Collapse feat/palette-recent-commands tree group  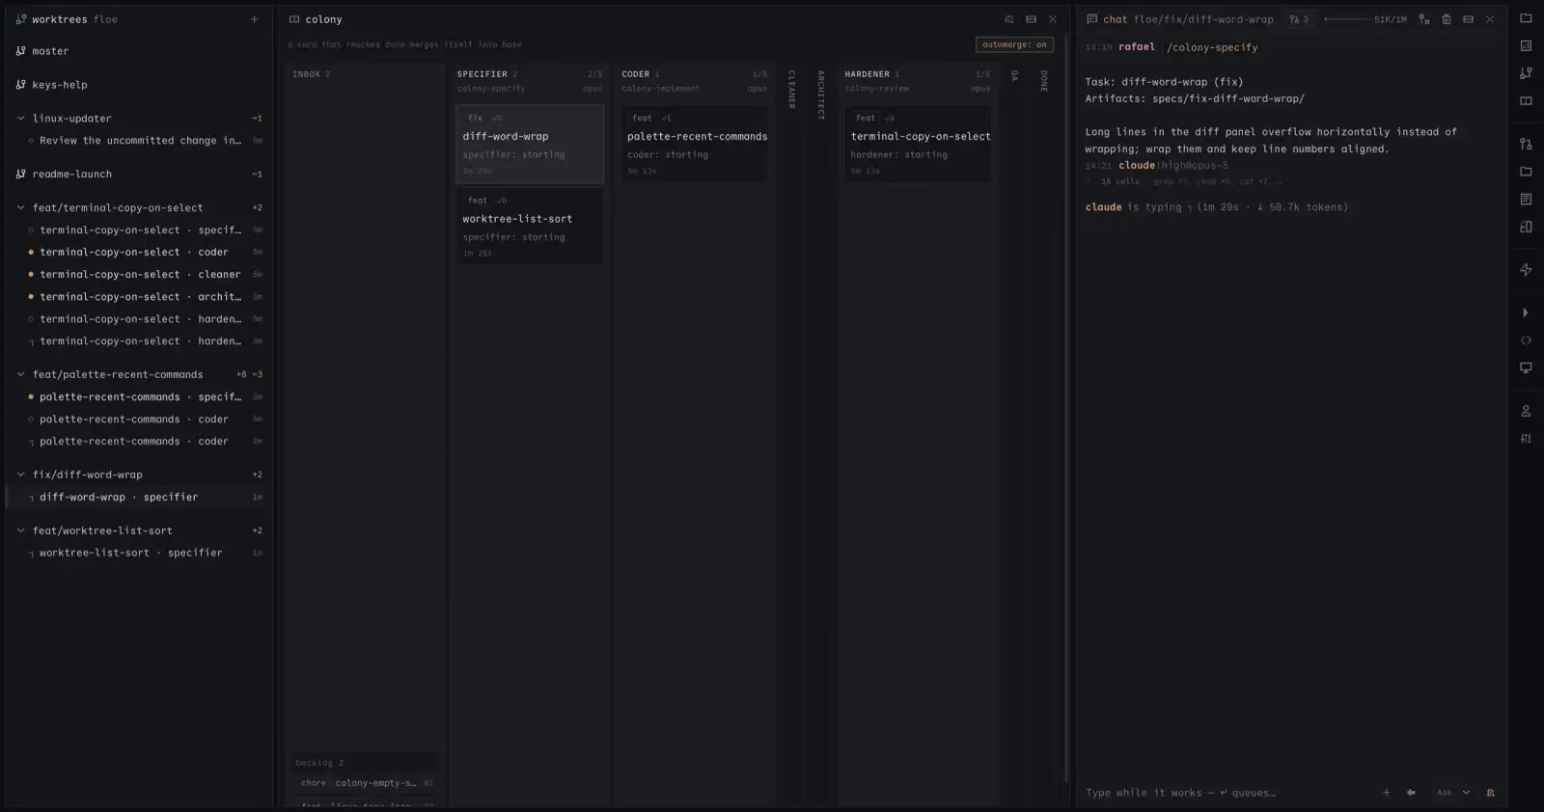pyautogui.click(x=21, y=374)
